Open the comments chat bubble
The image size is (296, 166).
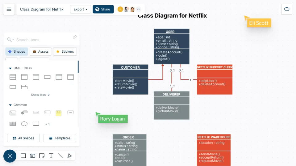click(x=286, y=9)
